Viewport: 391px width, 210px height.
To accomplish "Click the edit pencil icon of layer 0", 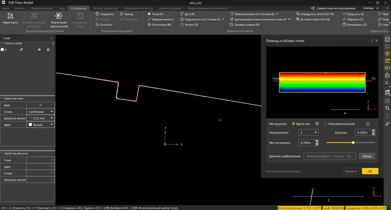I will pyautogui.click(x=21, y=50).
